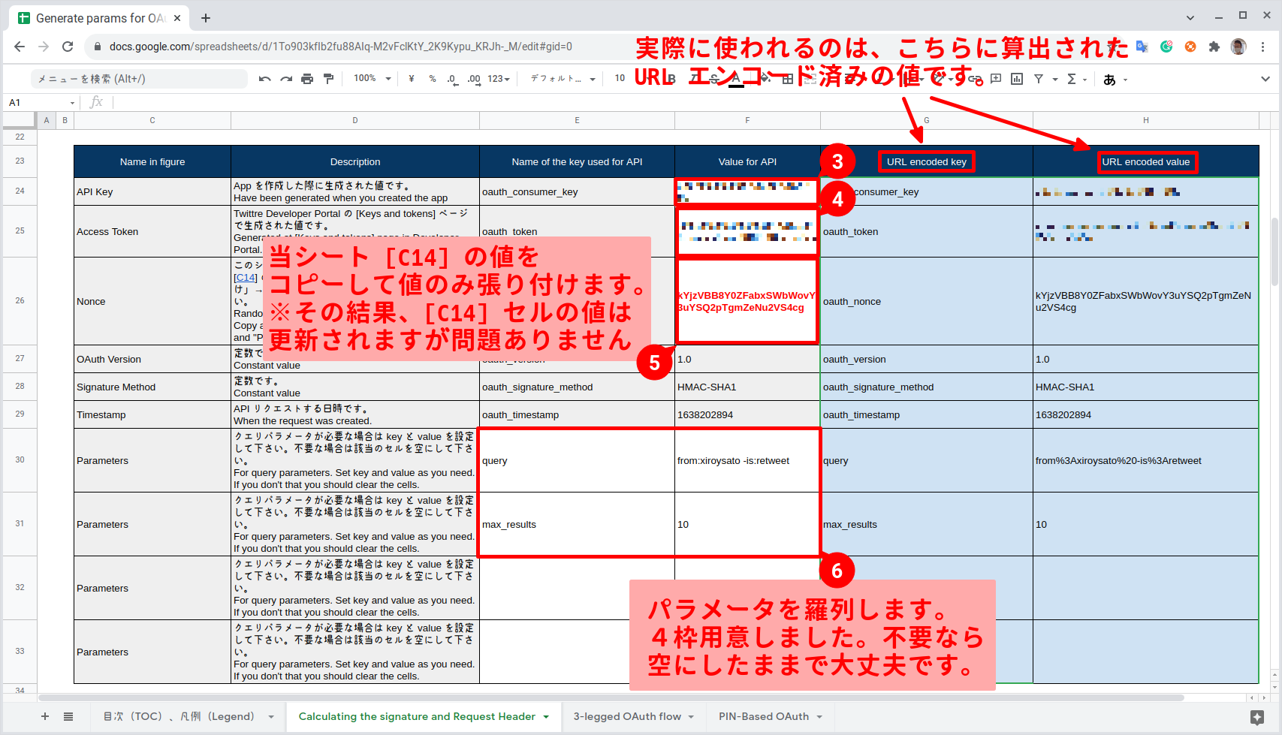
Task: Format selection as currency (¥)
Action: (412, 78)
